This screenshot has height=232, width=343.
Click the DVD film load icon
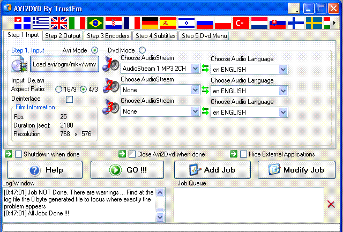(19, 64)
